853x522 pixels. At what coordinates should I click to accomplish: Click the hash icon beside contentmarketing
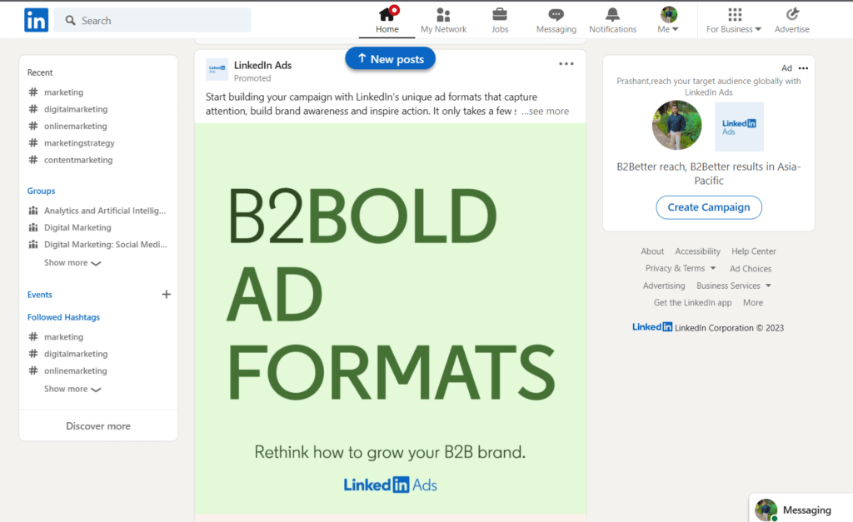click(33, 160)
